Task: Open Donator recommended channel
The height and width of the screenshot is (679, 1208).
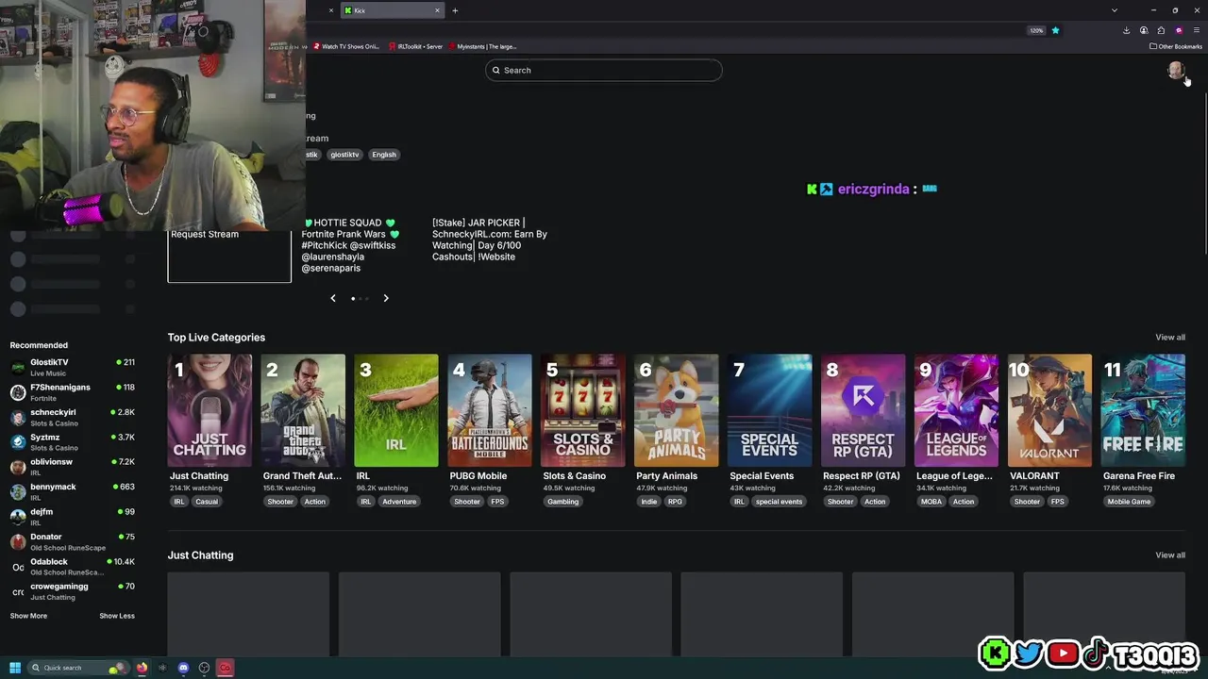Action: [73, 541]
